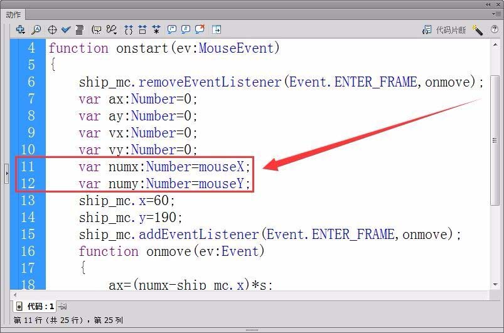Viewport: 504px width, 333px height.
Task: Click the collapse between braces icon
Action: tap(128, 30)
